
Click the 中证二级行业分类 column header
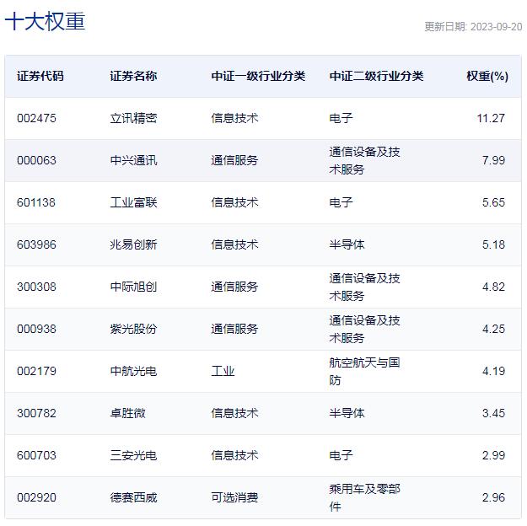pos(376,76)
